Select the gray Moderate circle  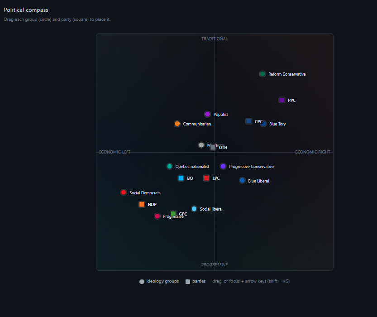point(201,145)
